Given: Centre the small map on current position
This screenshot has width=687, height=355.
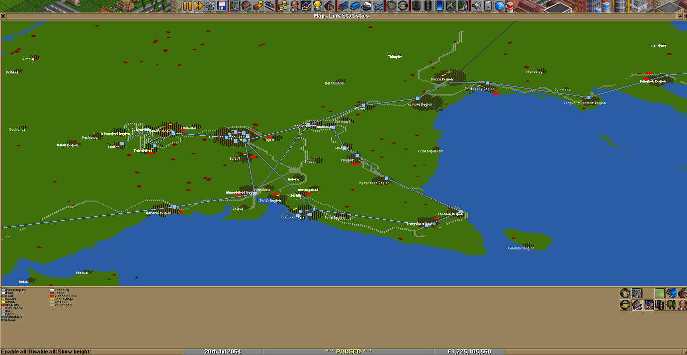Looking at the screenshot, I should [x=637, y=293].
